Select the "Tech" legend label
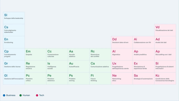 [x=42, y=95]
